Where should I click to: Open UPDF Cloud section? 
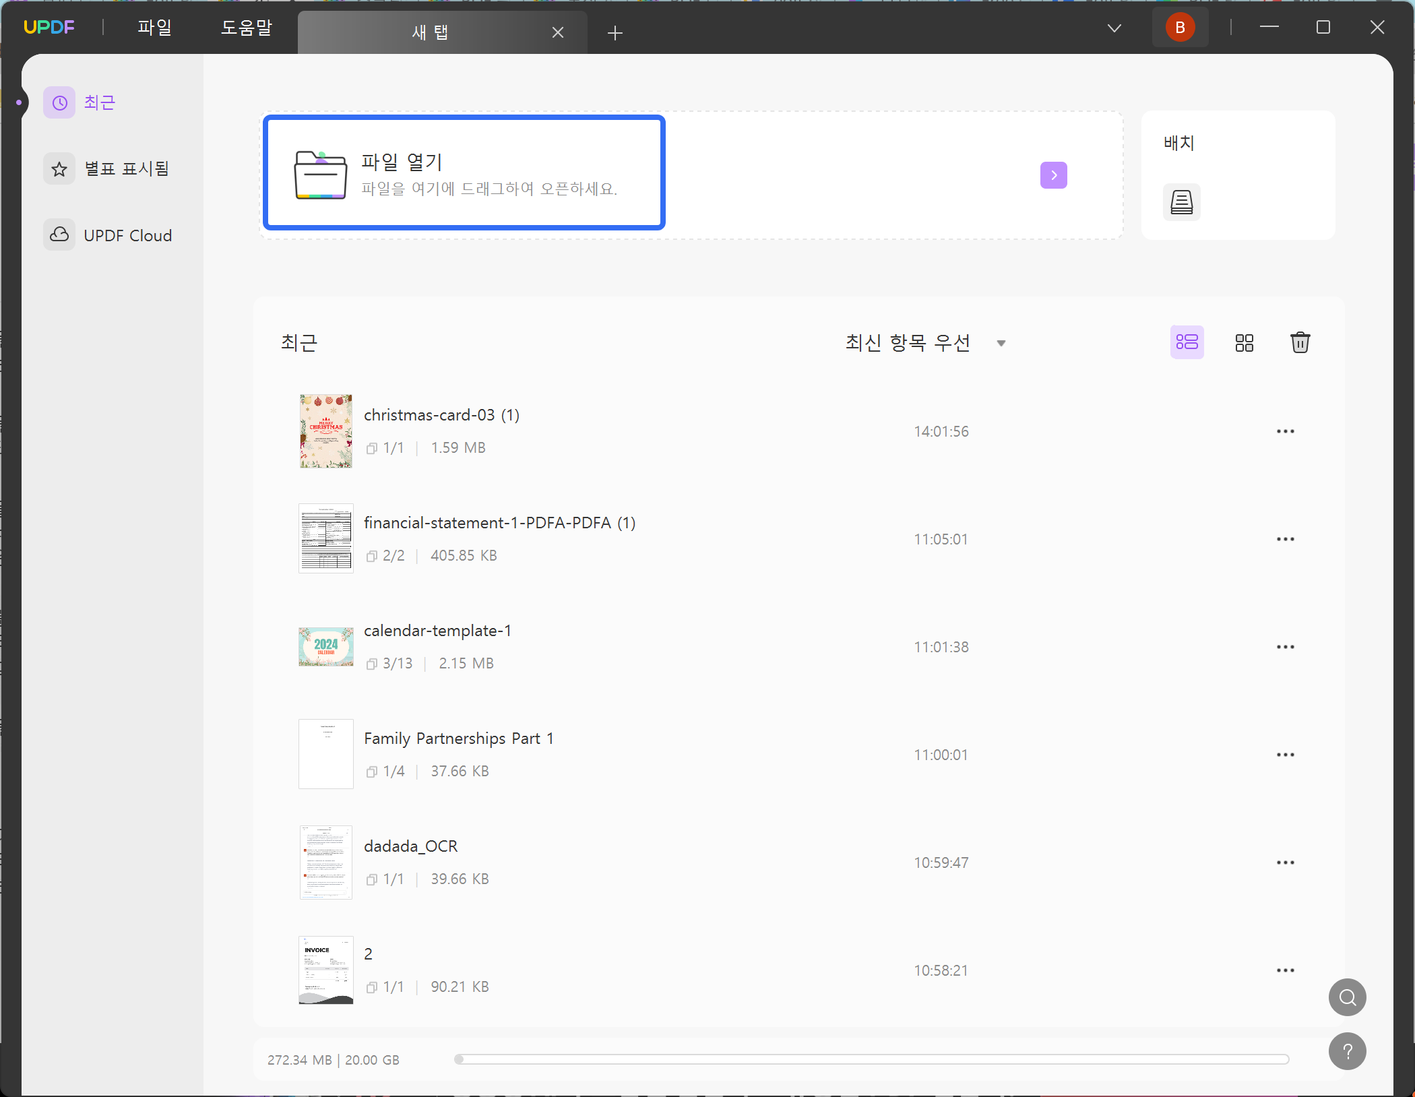(x=127, y=235)
